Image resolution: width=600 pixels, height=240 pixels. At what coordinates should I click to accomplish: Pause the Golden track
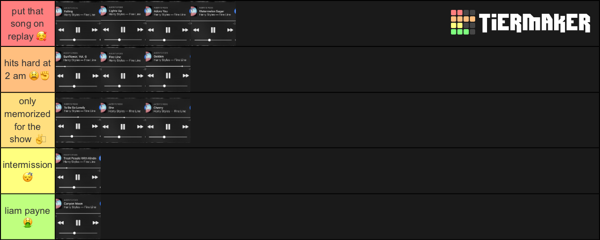tap(168, 76)
